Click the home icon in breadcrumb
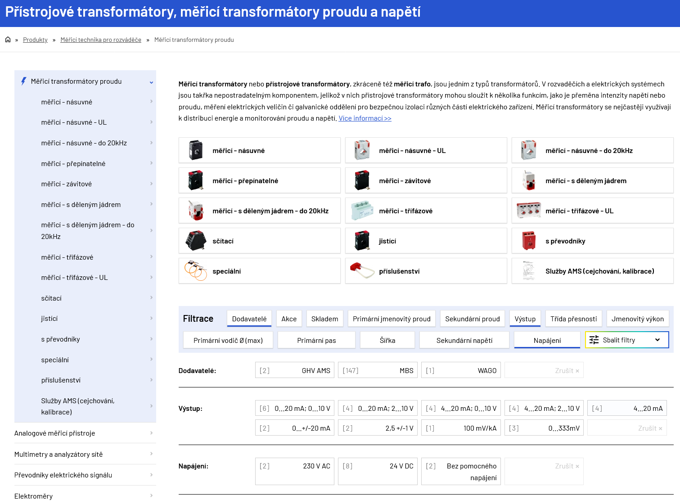 click(x=8, y=40)
